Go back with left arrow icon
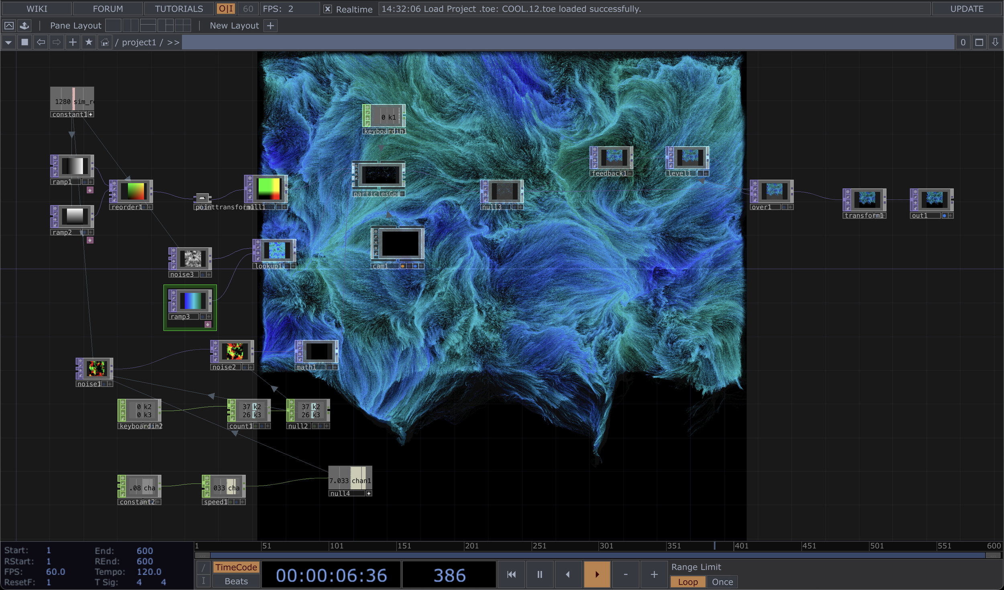The image size is (1004, 590). (41, 42)
